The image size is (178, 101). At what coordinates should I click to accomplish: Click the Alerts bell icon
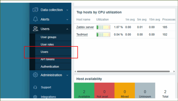pyautogui.click(x=35, y=19)
